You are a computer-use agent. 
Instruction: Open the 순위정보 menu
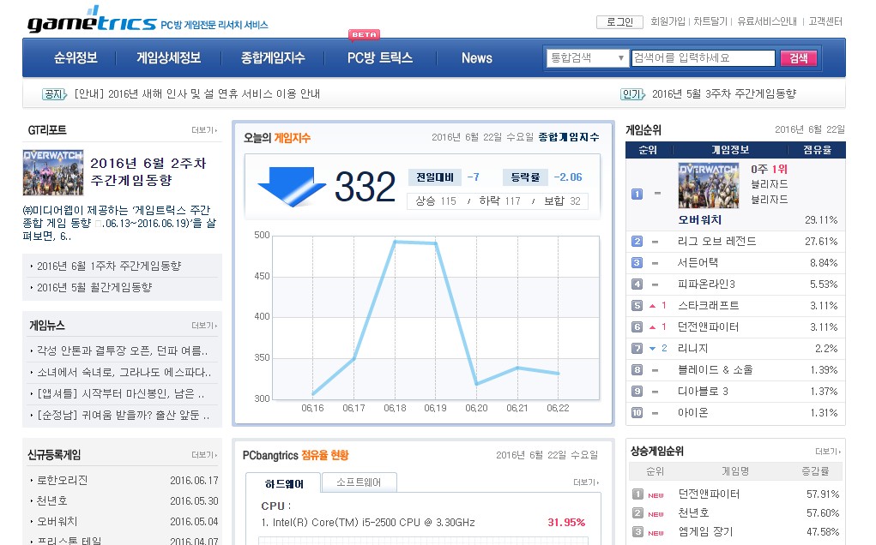76,58
